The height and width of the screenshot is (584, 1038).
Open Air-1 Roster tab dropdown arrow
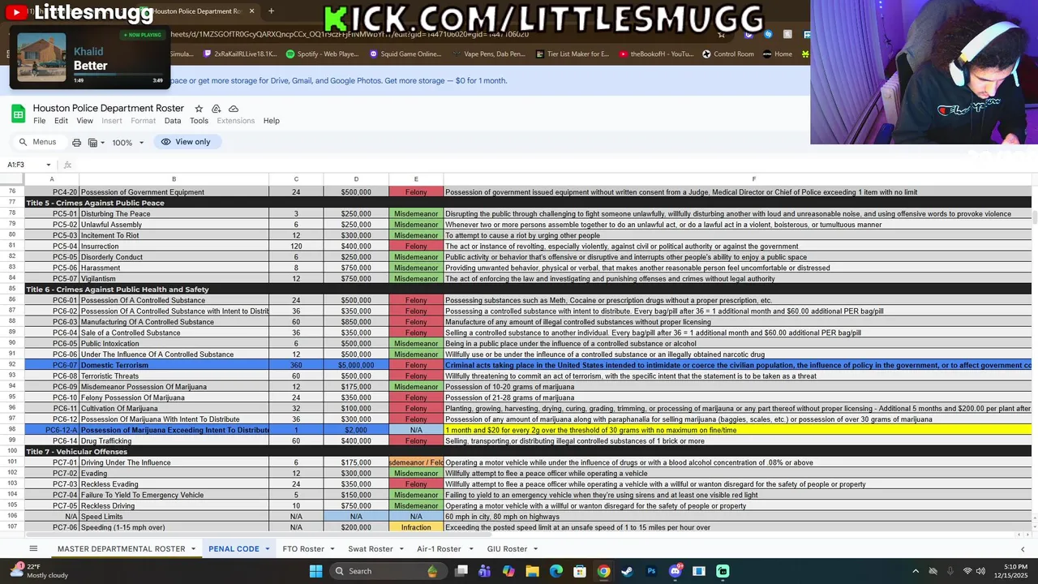coord(470,549)
